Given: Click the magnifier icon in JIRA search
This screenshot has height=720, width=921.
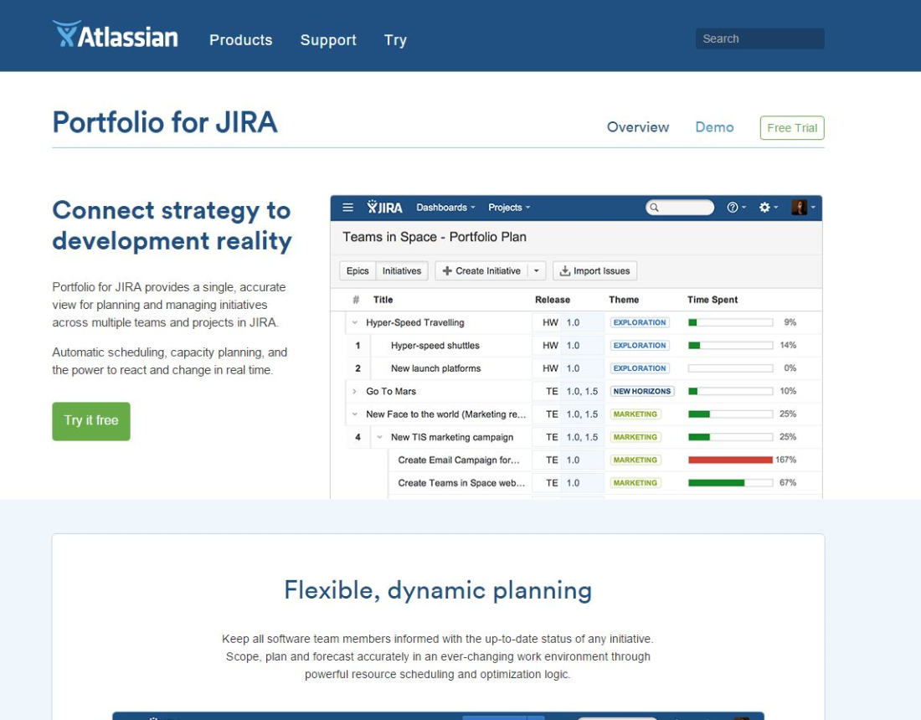Looking at the screenshot, I should pyautogui.click(x=654, y=208).
